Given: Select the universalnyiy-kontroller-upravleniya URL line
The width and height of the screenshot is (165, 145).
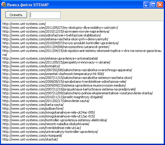Looking at the screenshot, I should tap(50, 132).
